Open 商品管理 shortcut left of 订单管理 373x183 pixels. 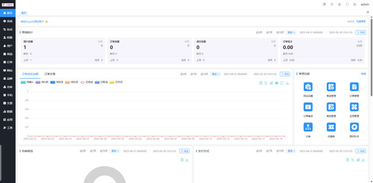[331, 87]
